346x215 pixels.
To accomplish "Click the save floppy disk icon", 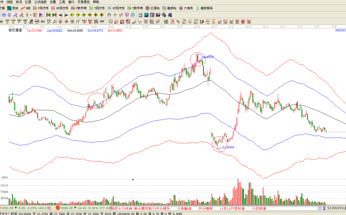I will (x=158, y=15).
